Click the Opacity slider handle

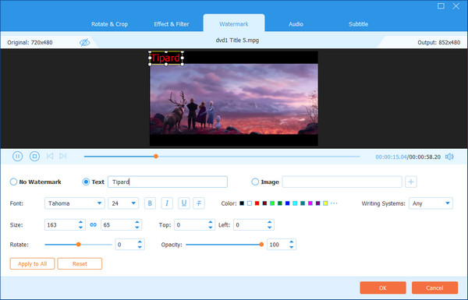pos(261,245)
